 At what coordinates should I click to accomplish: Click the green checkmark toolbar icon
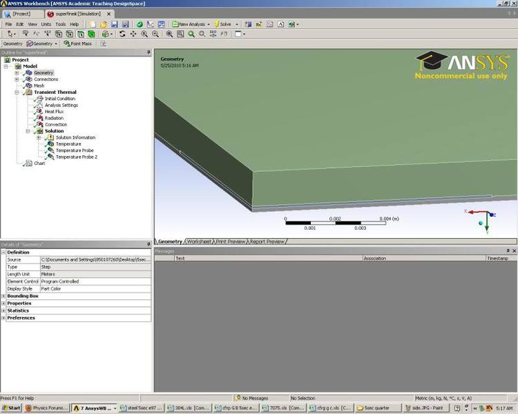pyautogui.click(x=140, y=24)
